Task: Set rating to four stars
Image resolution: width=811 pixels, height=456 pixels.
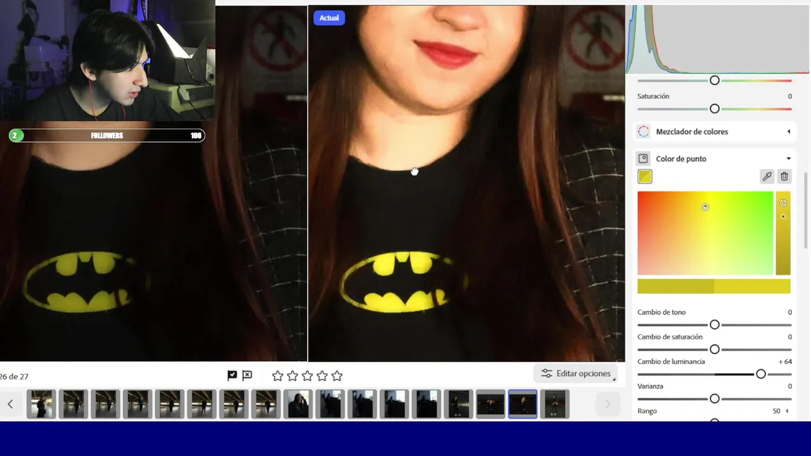Action: tap(322, 376)
